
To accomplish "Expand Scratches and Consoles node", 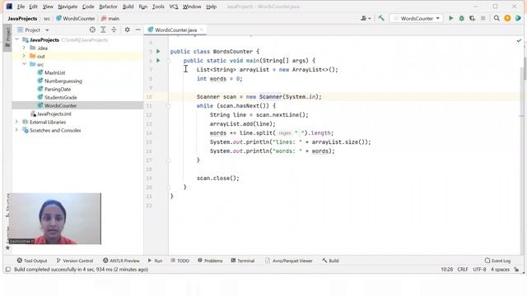I will point(16,130).
